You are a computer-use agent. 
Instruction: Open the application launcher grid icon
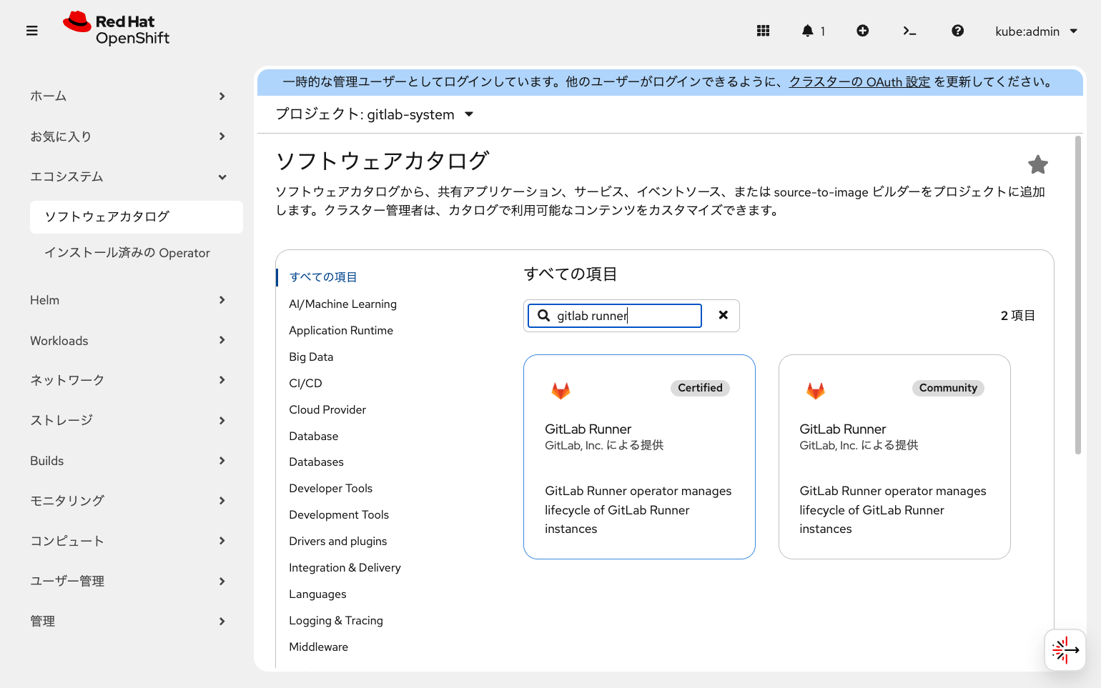pos(763,31)
